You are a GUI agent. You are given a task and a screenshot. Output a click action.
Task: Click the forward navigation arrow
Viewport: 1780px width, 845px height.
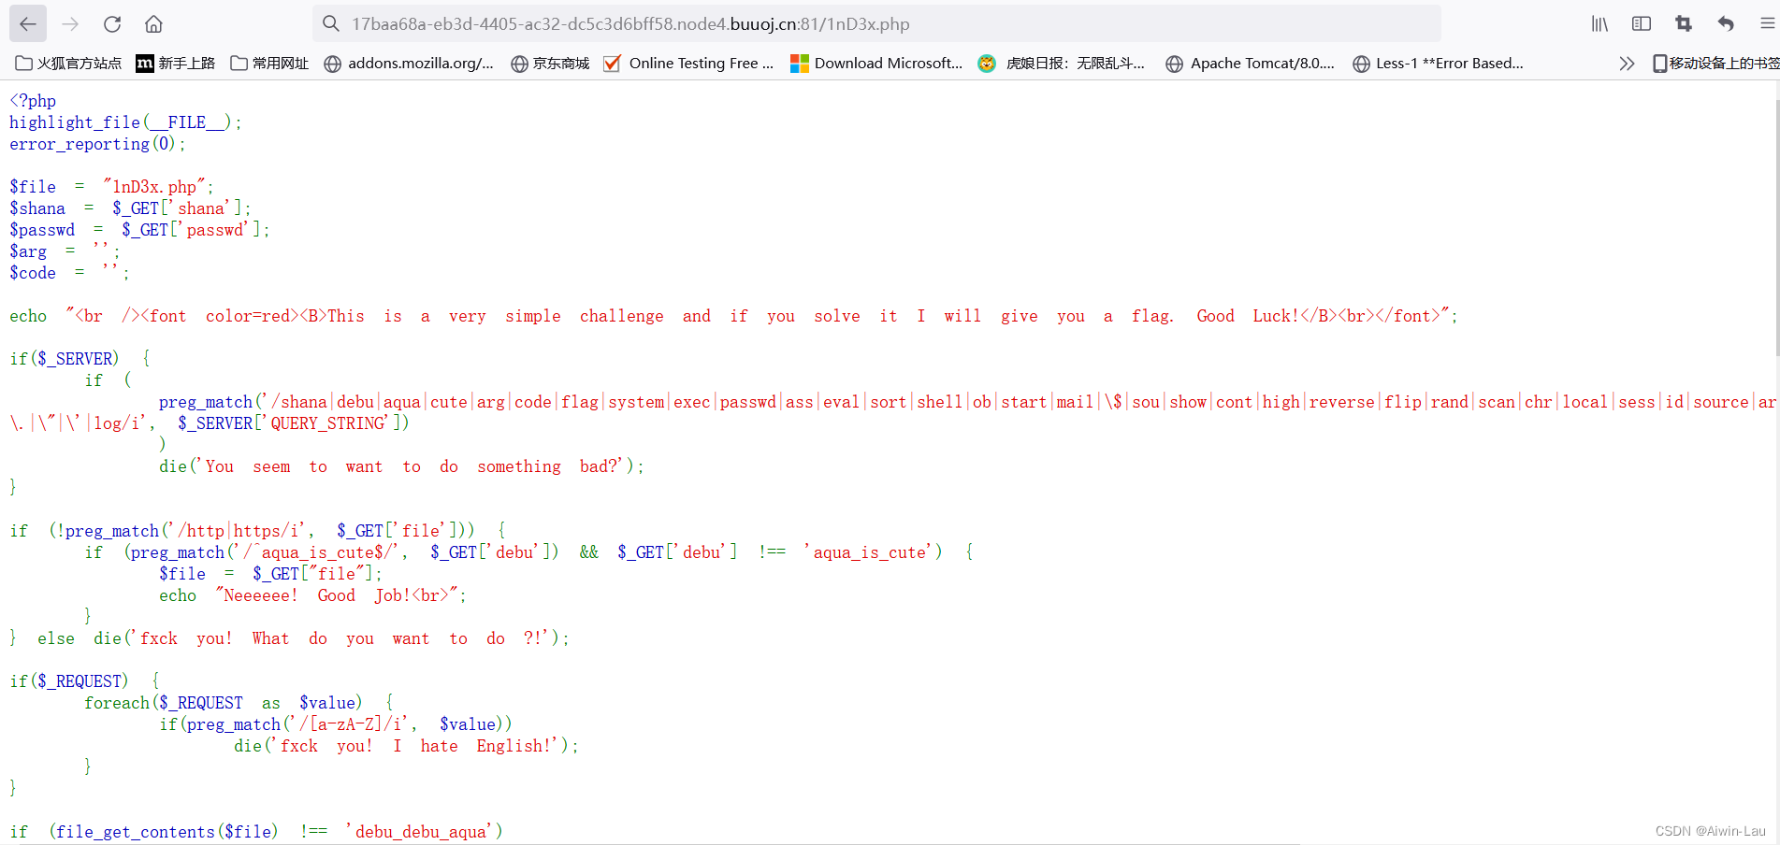[x=69, y=24]
